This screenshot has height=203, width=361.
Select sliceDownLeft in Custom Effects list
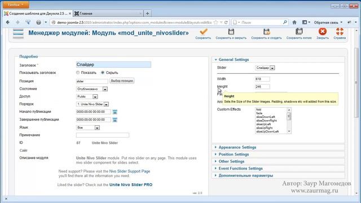click(266, 117)
